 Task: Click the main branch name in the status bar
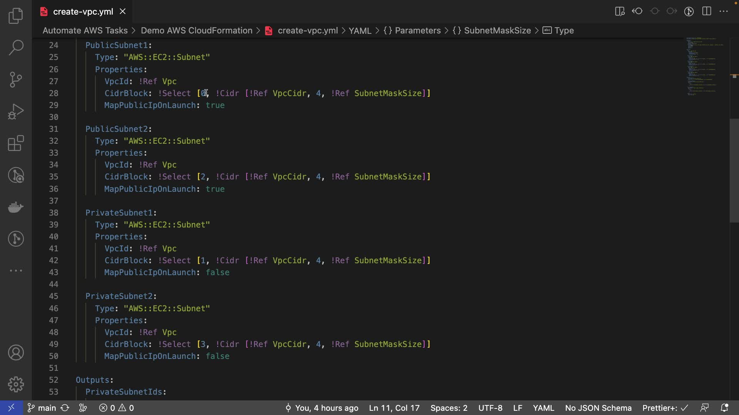pyautogui.click(x=47, y=408)
